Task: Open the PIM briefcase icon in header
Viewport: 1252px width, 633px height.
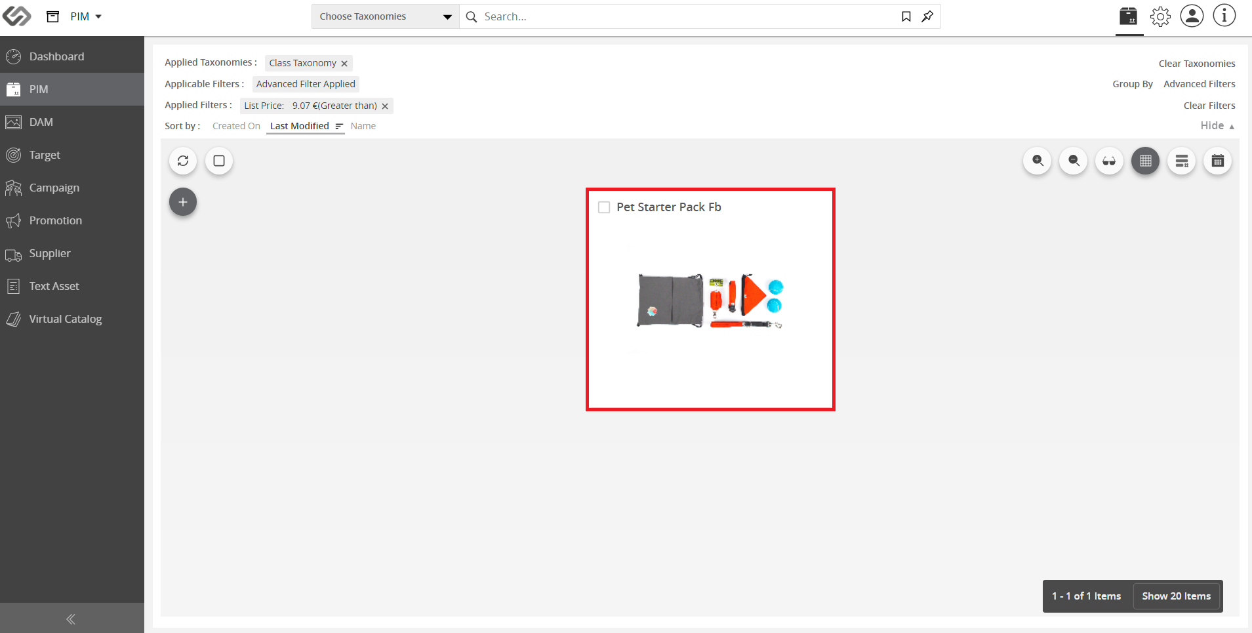Action: click(1129, 16)
